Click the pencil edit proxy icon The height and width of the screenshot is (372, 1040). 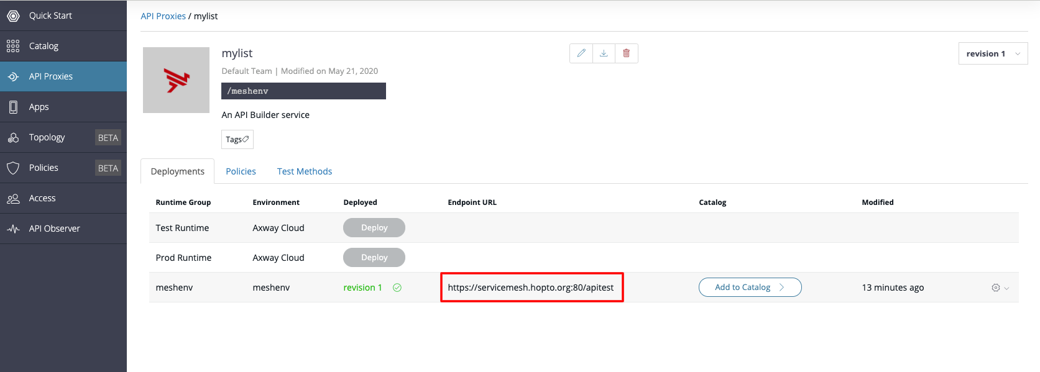click(581, 53)
